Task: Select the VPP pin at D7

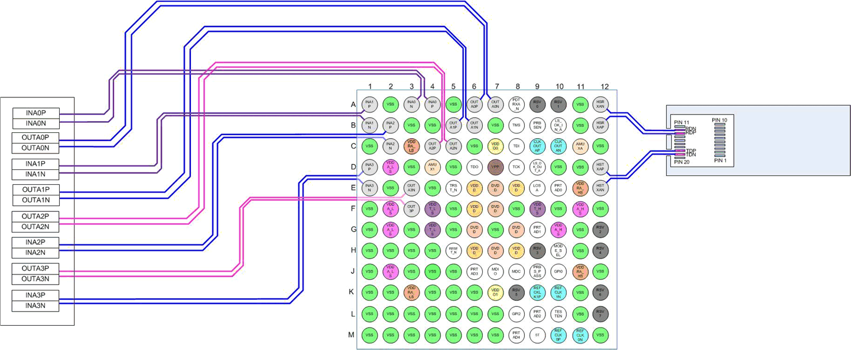Action: point(495,168)
